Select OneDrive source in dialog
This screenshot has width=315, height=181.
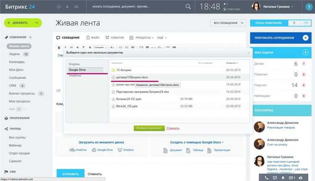[75, 76]
